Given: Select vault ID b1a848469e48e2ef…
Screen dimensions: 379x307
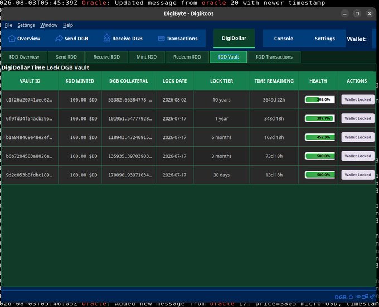Looking at the screenshot, I should 29,137.
